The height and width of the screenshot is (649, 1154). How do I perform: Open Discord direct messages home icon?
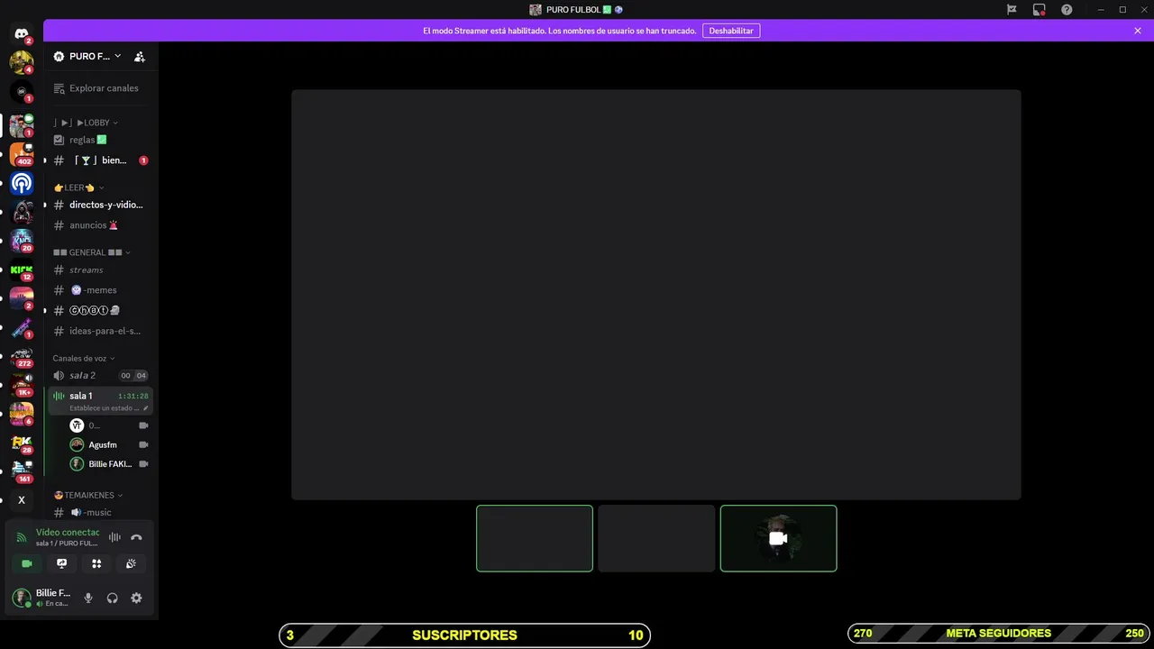[22, 33]
